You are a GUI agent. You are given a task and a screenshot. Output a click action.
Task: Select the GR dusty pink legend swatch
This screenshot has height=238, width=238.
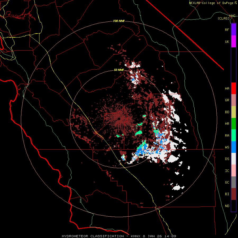point(234,100)
